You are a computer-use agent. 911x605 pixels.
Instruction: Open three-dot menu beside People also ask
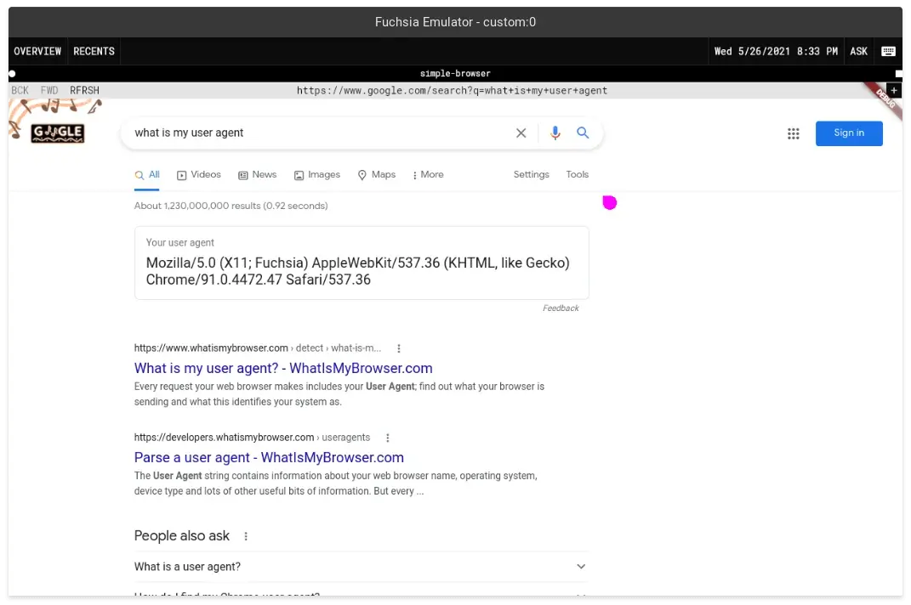click(x=246, y=536)
